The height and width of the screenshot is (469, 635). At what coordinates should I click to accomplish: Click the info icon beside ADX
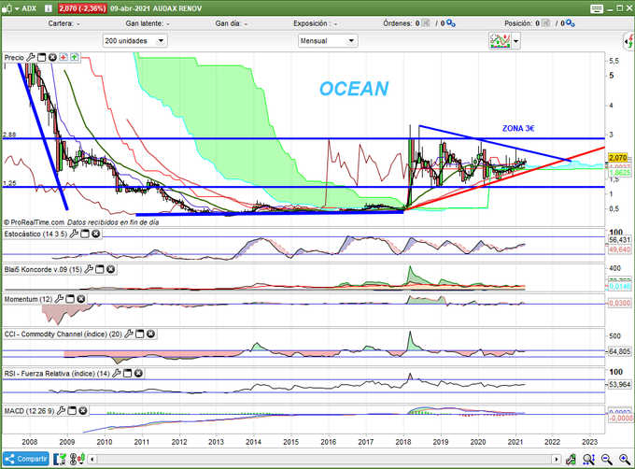49,8
